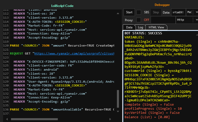Switch to the Log tab

coord(140,27)
